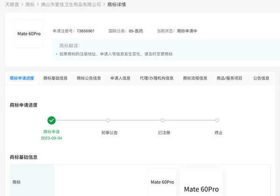
Task: Open the 代理/办理机构信息 tab
Action: (x=157, y=78)
